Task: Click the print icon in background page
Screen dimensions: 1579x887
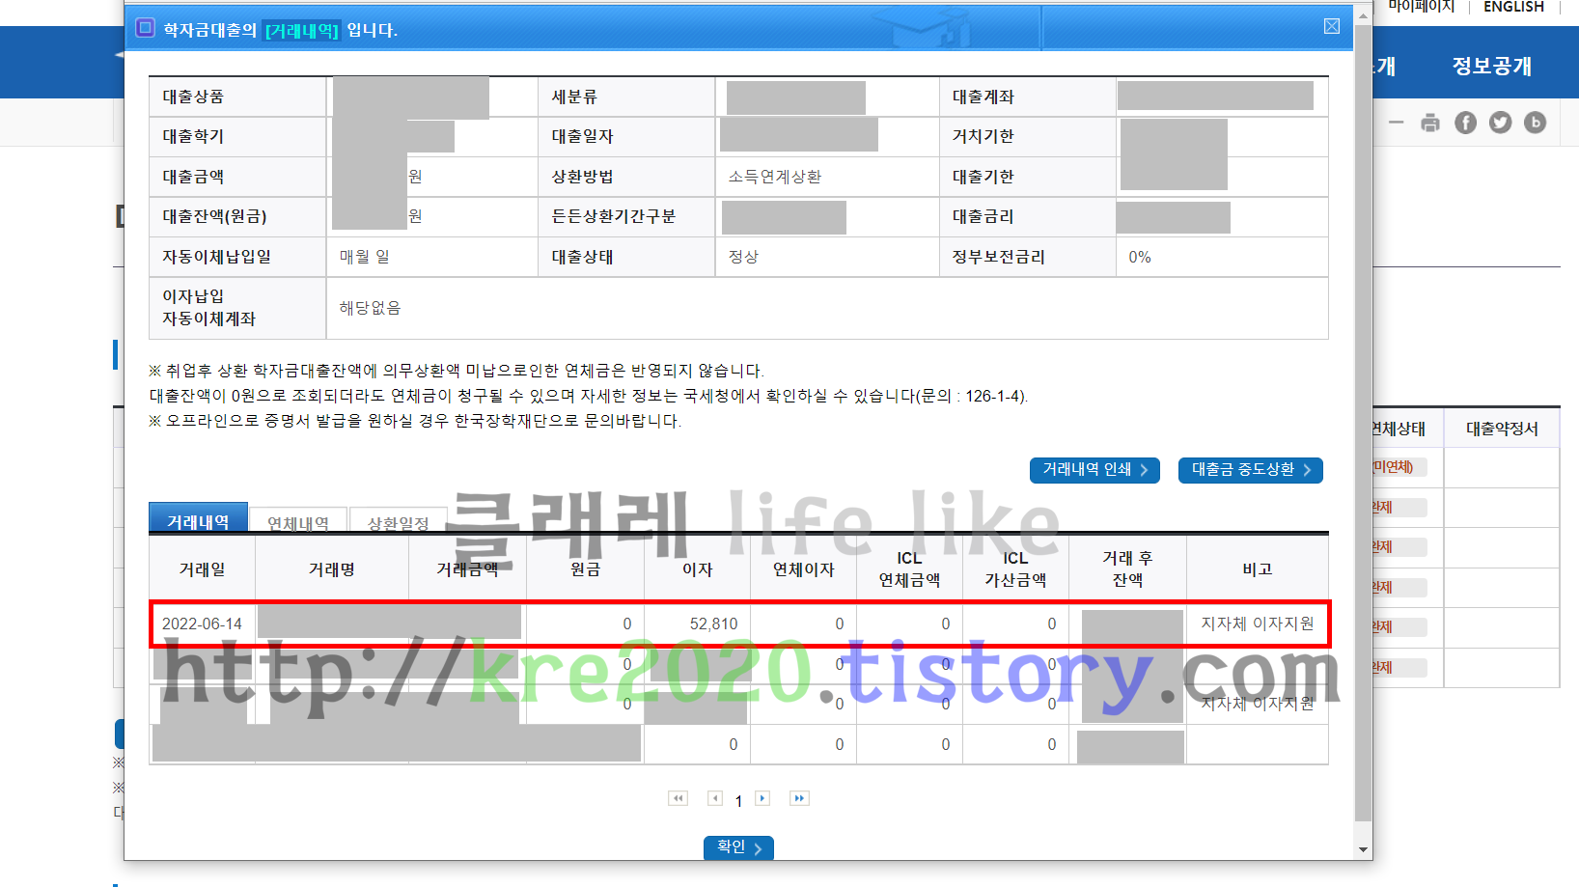Action: (1430, 123)
